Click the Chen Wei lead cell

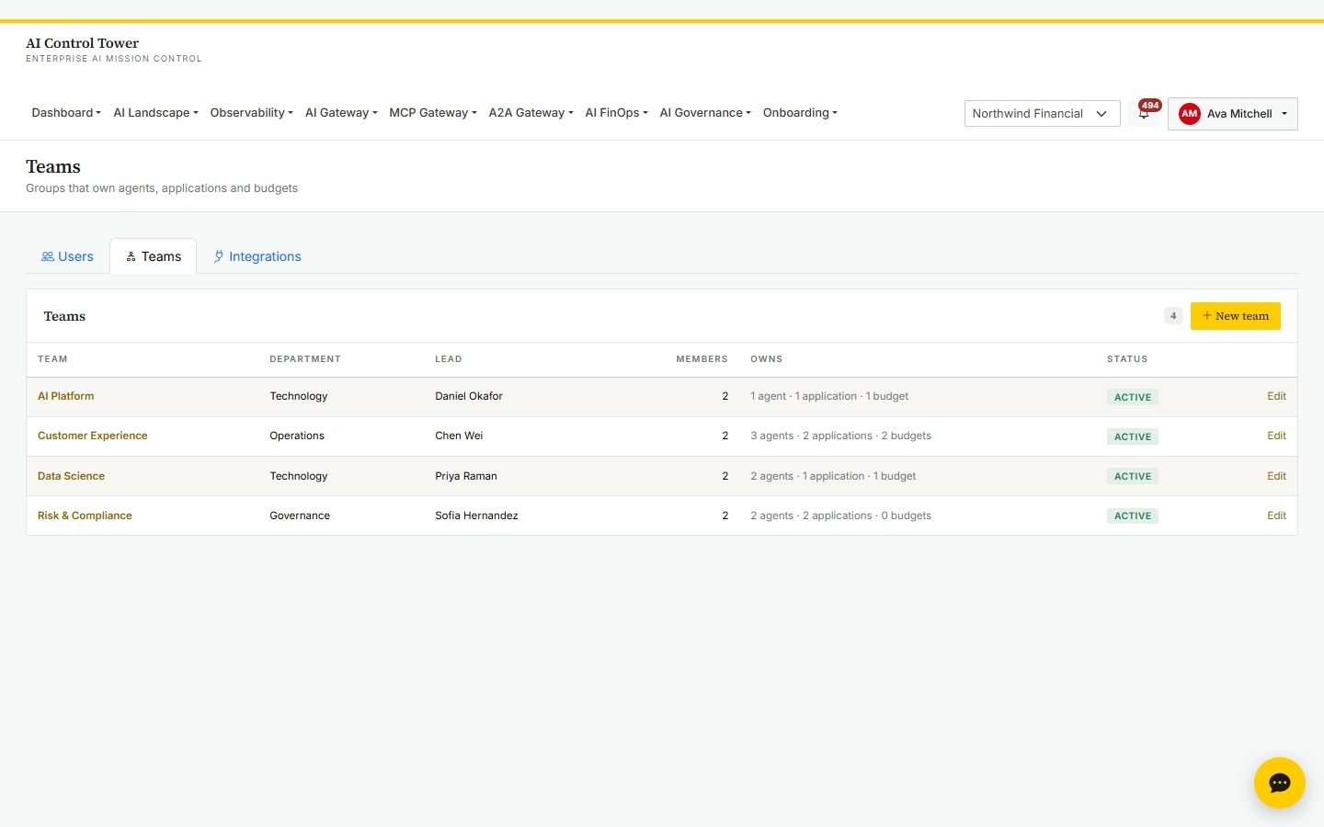tap(459, 436)
